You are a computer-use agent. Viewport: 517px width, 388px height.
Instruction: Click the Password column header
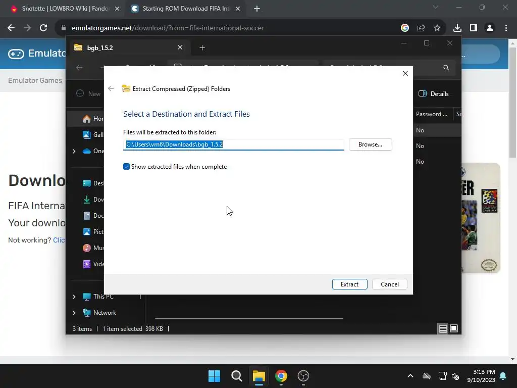coord(432,114)
